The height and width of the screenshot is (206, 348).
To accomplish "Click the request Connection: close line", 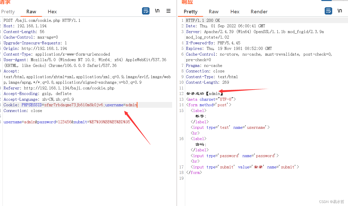I will point(23,111).
